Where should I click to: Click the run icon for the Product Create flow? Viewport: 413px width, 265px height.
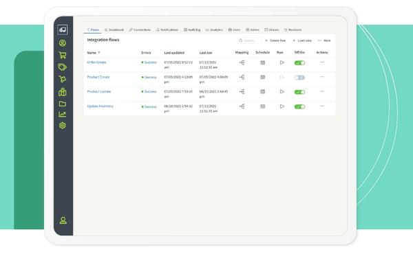coord(282,77)
